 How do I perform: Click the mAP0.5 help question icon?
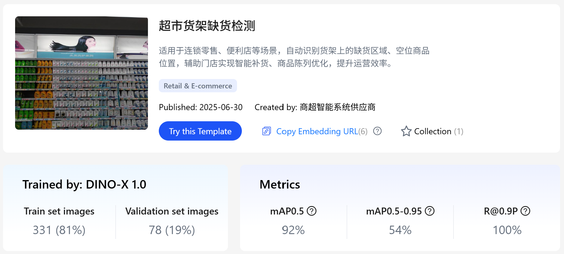pos(312,211)
